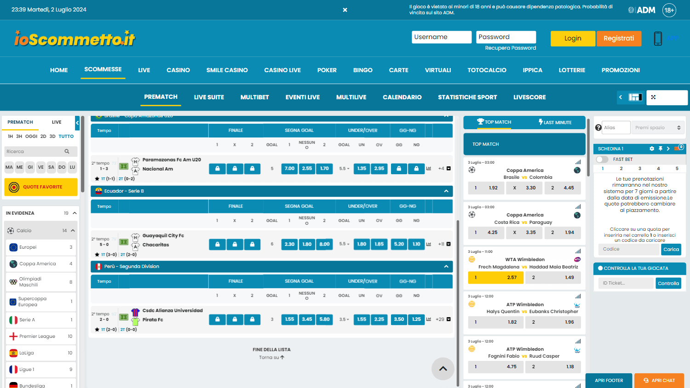The height and width of the screenshot is (388, 690).
Task: Click the Carica code button
Action: pyautogui.click(x=671, y=249)
